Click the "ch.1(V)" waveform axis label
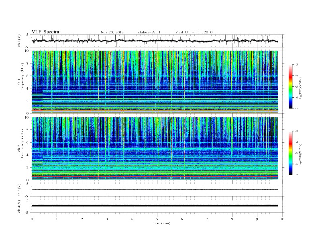This screenshot has width=318, height=246. coord(19,41)
